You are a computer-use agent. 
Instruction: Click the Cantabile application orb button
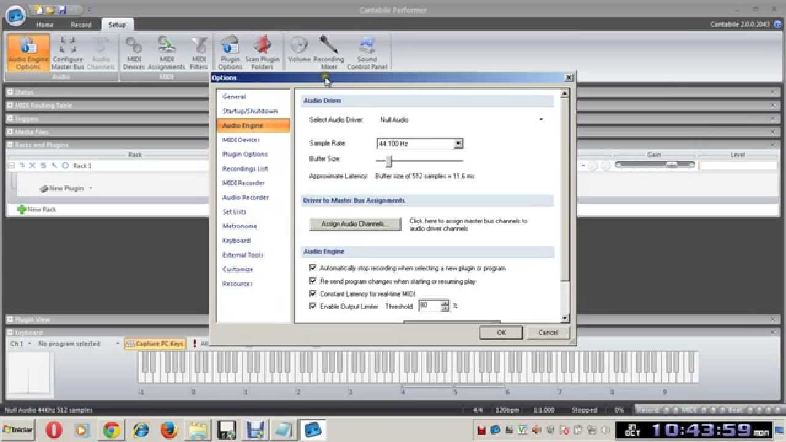(15, 15)
